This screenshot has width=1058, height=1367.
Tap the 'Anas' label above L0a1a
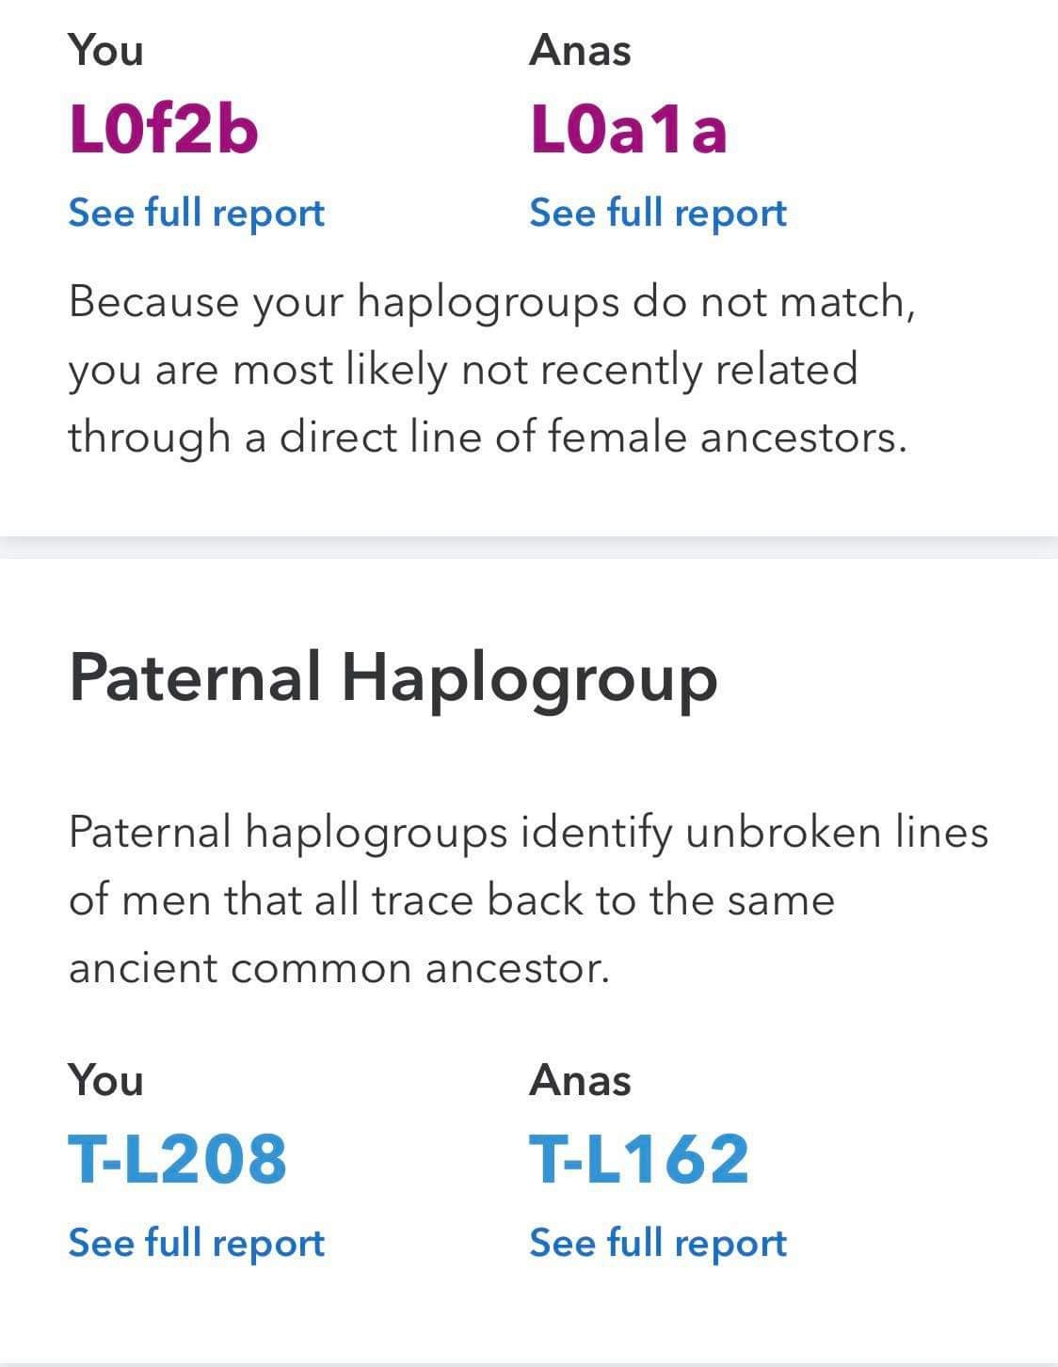coord(580,50)
